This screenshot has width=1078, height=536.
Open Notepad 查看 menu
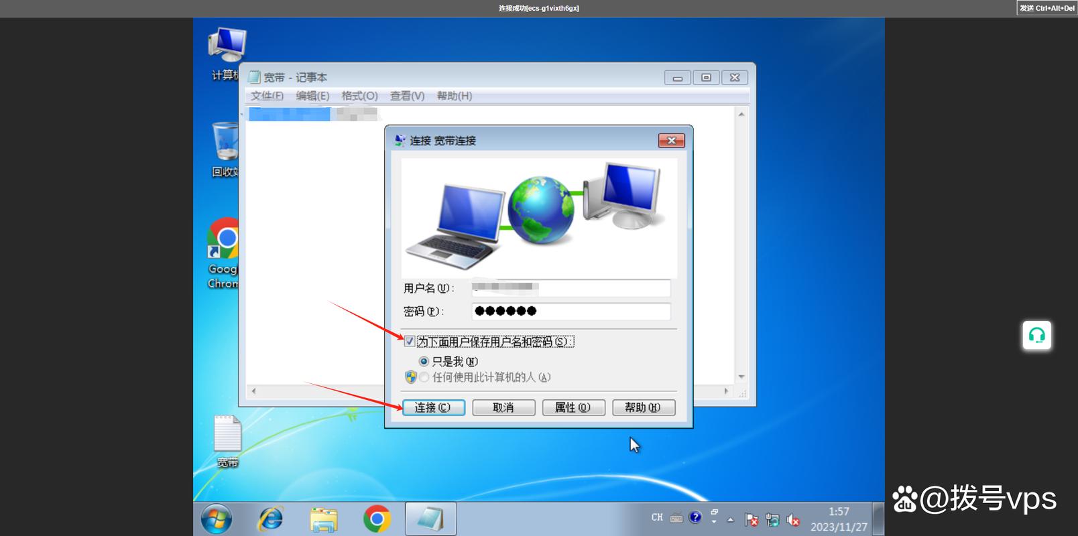(x=407, y=96)
